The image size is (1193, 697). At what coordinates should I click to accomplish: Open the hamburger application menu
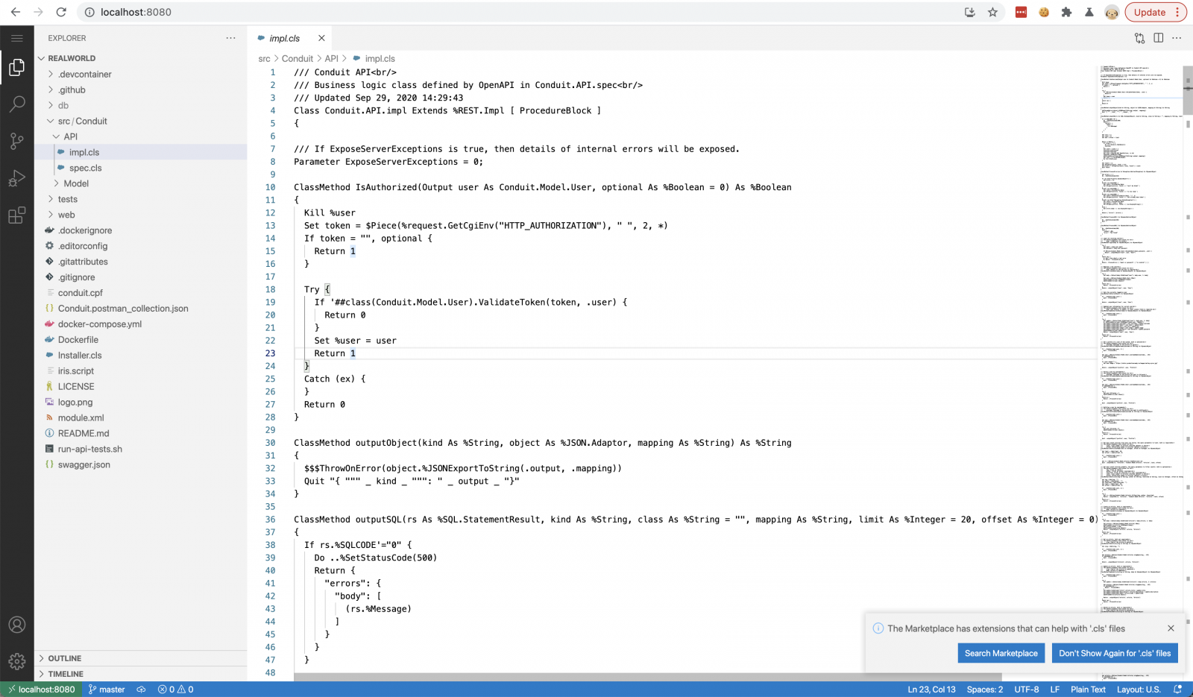point(16,38)
